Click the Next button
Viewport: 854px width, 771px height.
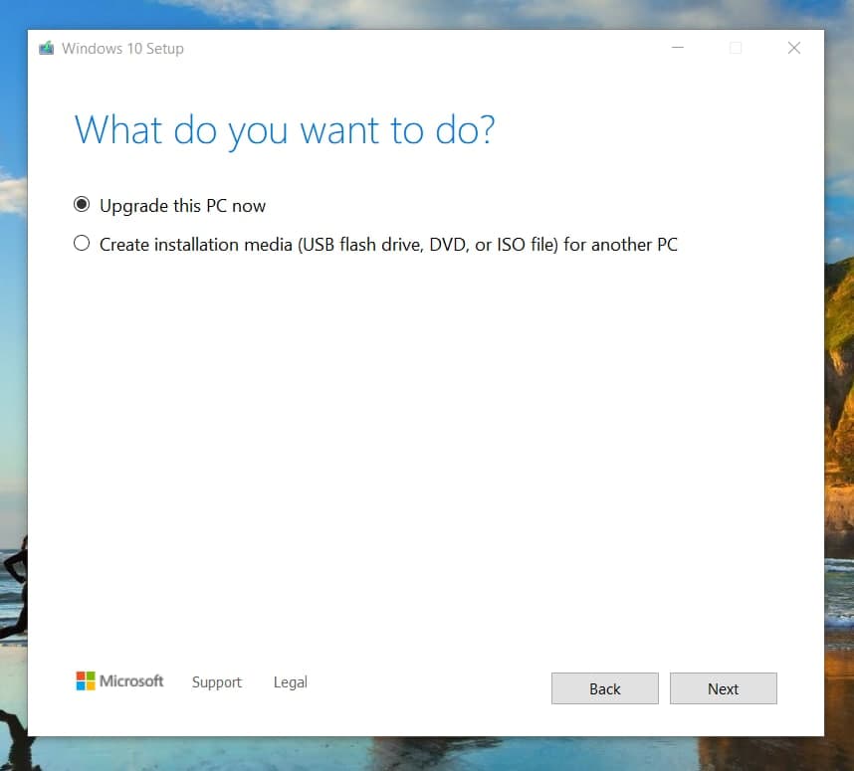click(x=723, y=688)
